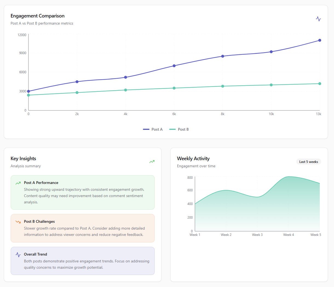Viewport: 334px width, 287px height.
Task: Click the teal Post B legend line swatch
Action: pos(172,129)
